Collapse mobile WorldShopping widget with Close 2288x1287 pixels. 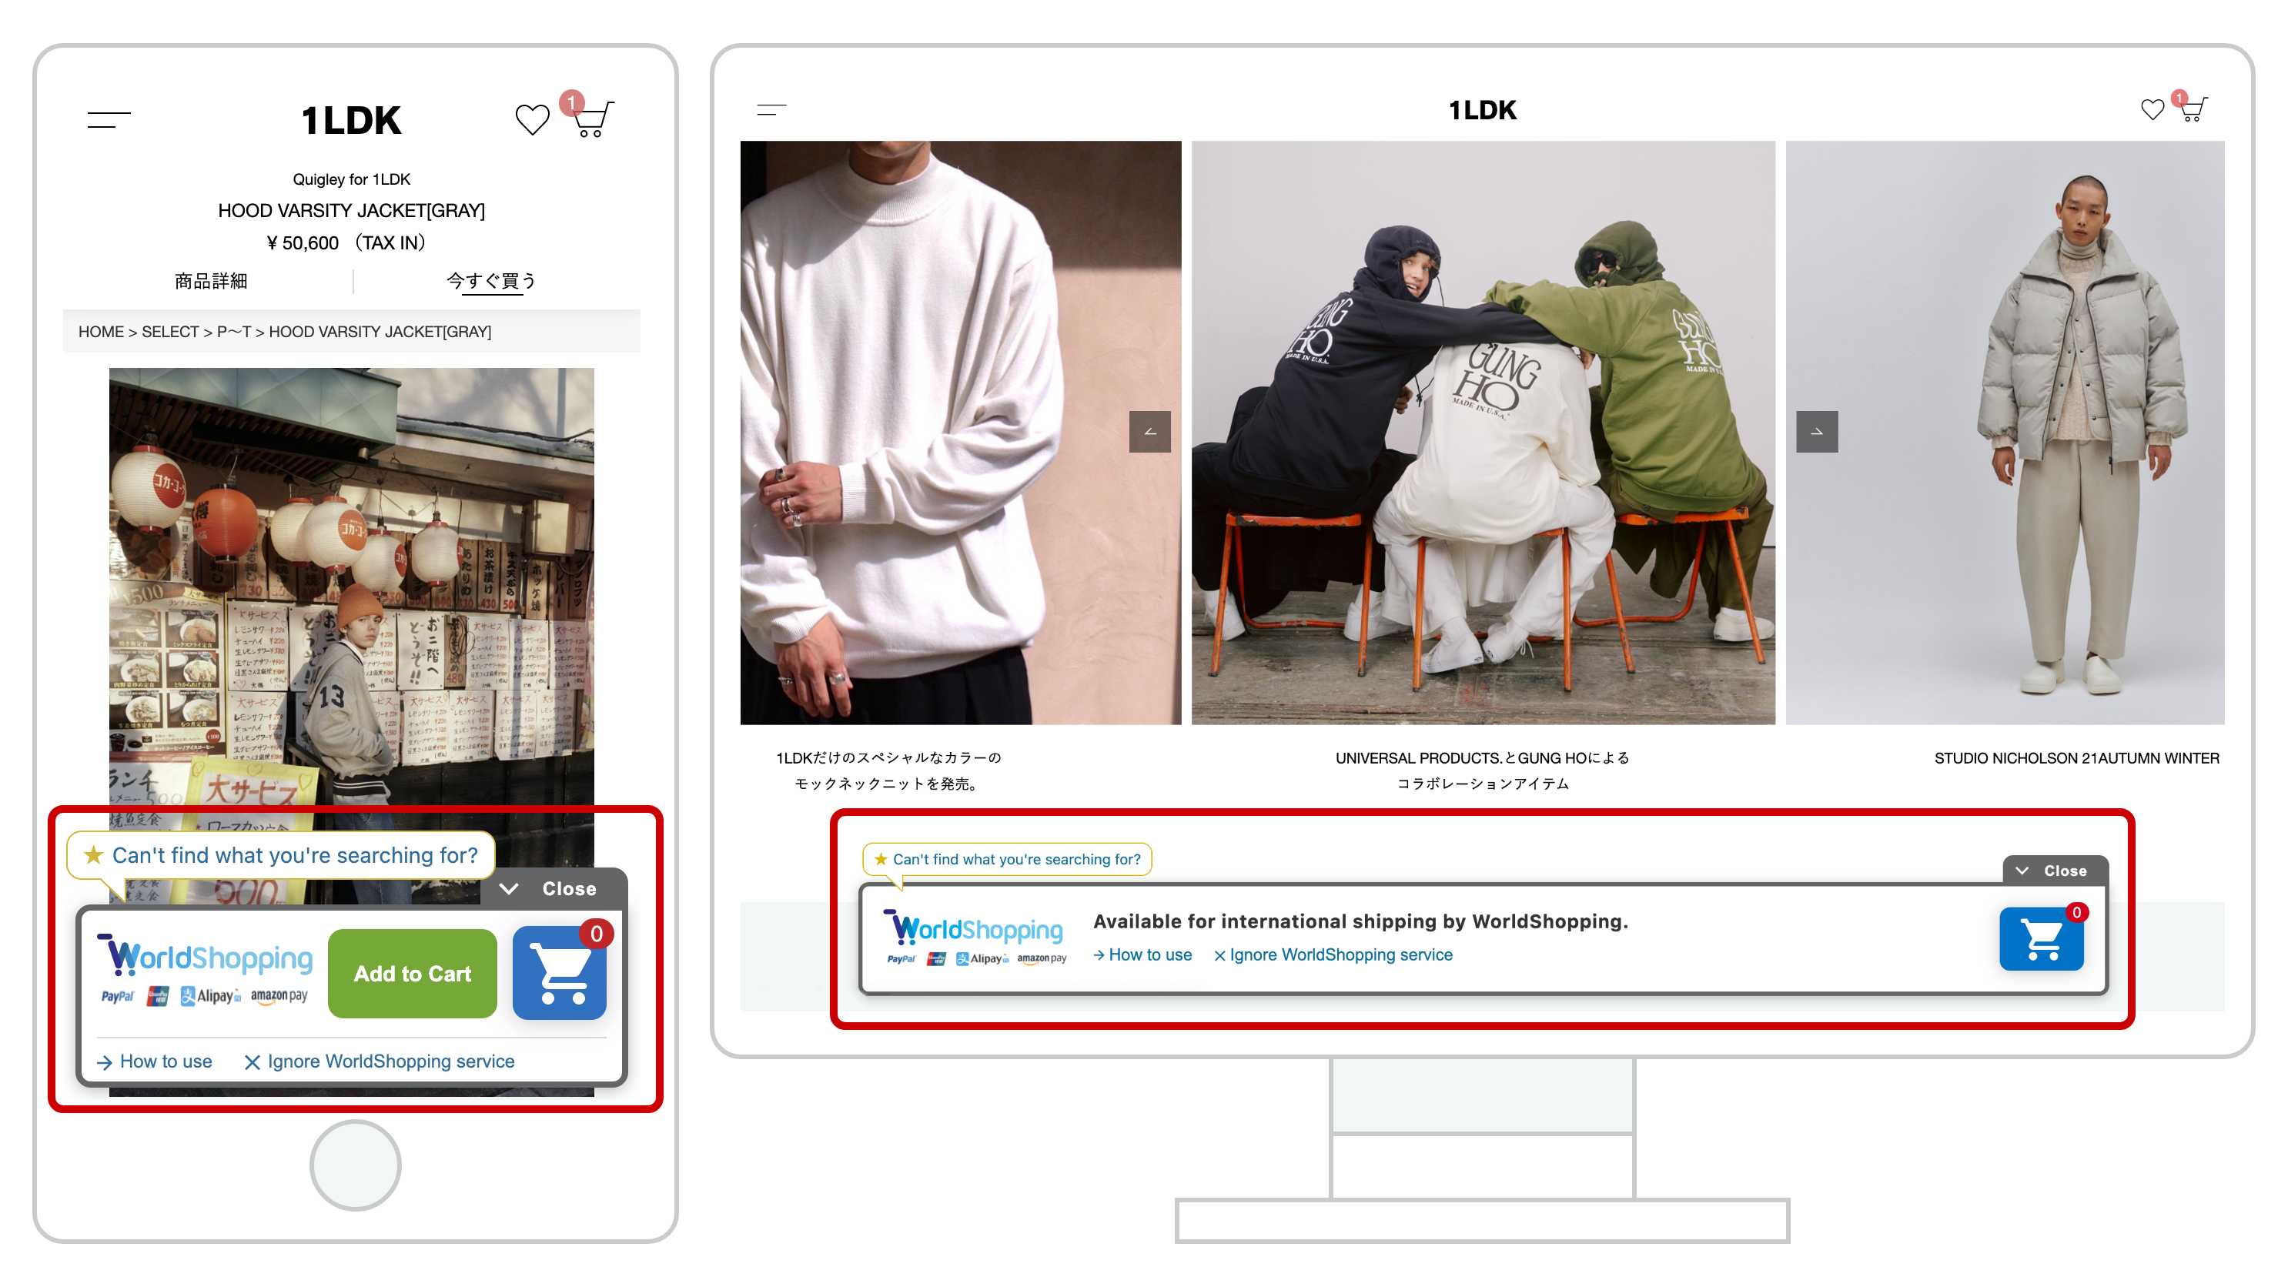pos(554,888)
